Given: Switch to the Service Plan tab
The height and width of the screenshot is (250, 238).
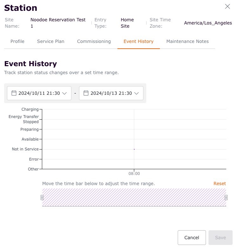Looking at the screenshot, I should 50,41.
